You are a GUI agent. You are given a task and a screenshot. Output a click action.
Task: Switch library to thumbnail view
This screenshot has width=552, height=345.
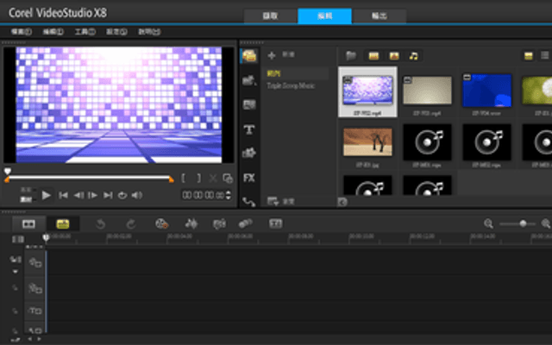[x=528, y=55]
